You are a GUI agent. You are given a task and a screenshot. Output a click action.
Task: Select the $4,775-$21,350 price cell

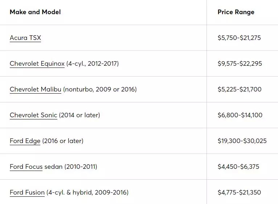pos(239,192)
